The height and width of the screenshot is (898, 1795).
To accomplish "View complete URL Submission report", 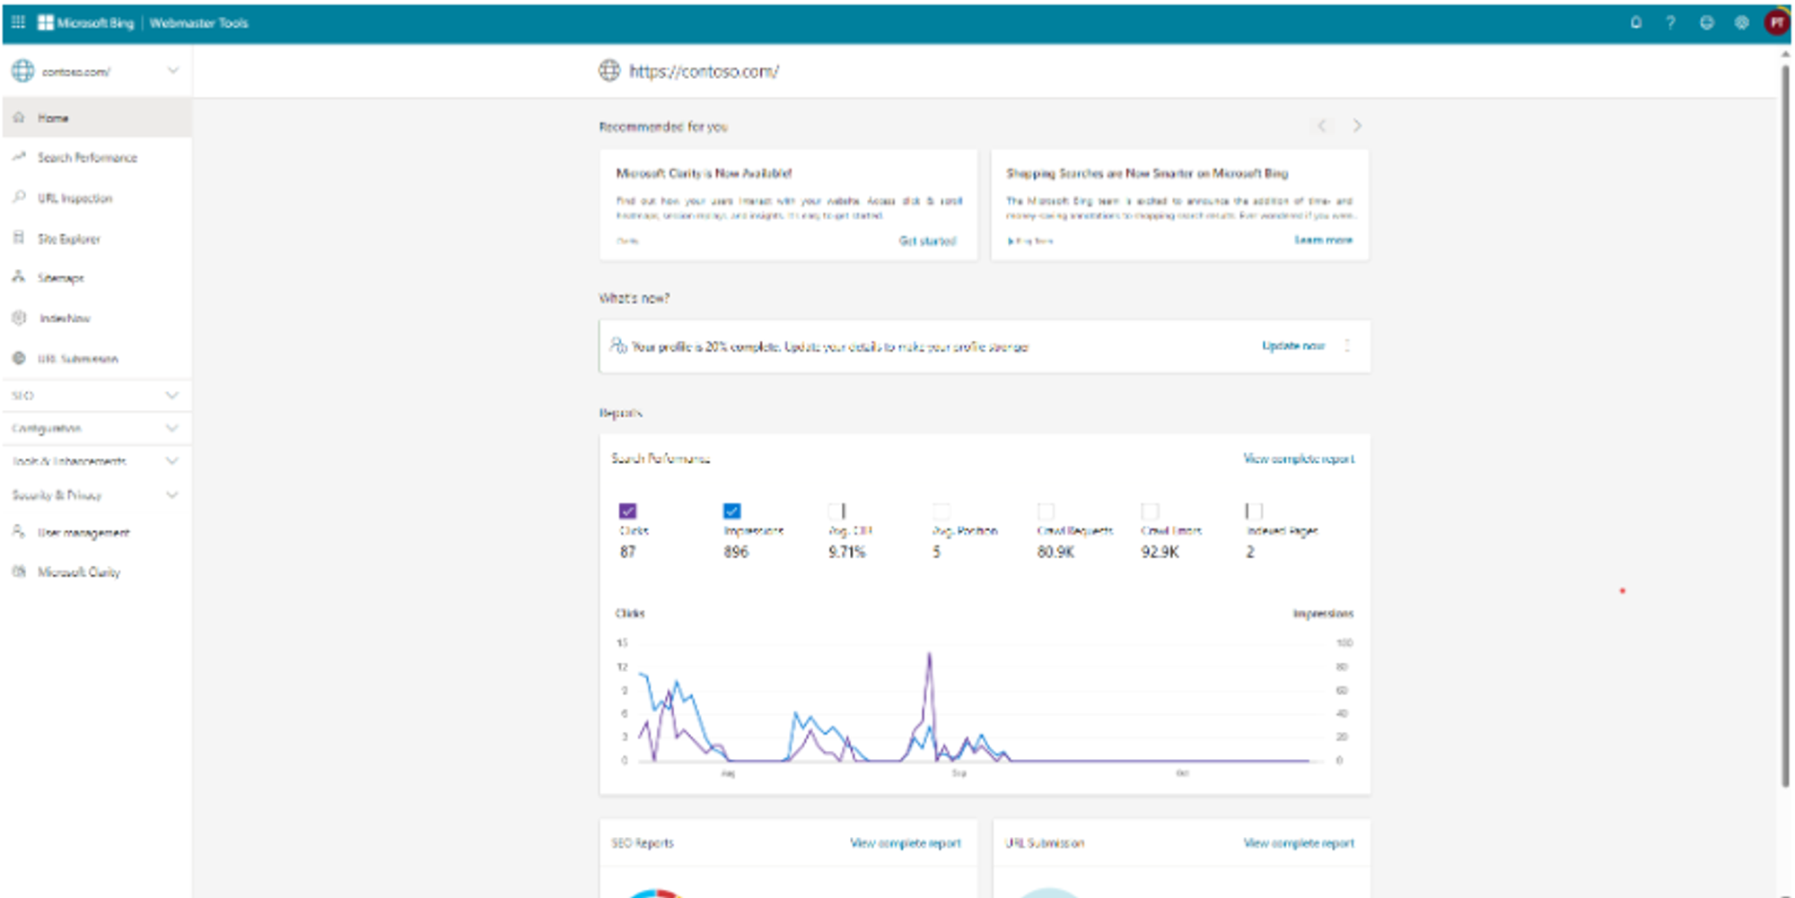I will pyautogui.click(x=1299, y=842).
